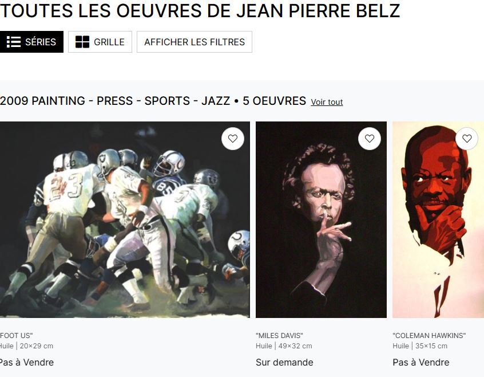Click the "FOOT US" artwork title
484x377 pixels.
(x=16, y=336)
